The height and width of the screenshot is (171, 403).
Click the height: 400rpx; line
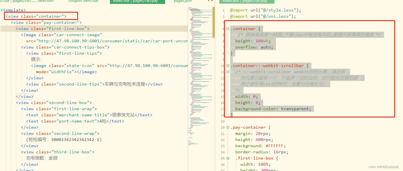[254, 140]
